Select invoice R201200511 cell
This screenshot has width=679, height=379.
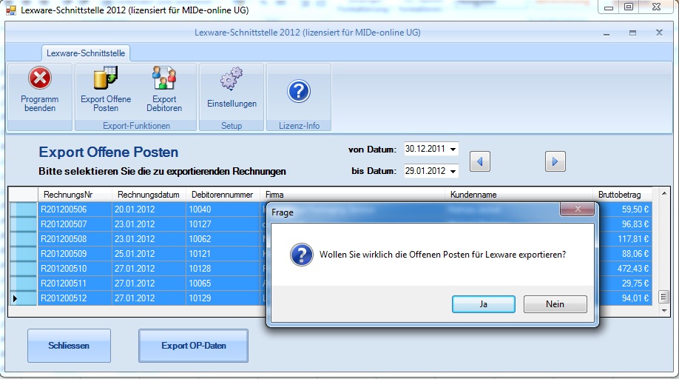pyautogui.click(x=75, y=284)
